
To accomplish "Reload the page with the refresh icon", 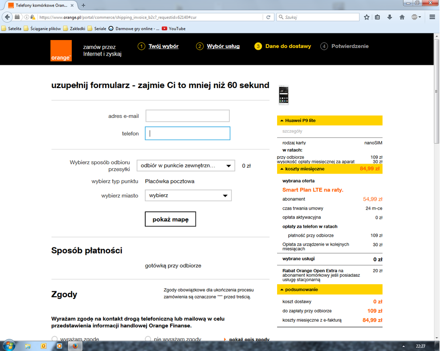I will (268, 17).
